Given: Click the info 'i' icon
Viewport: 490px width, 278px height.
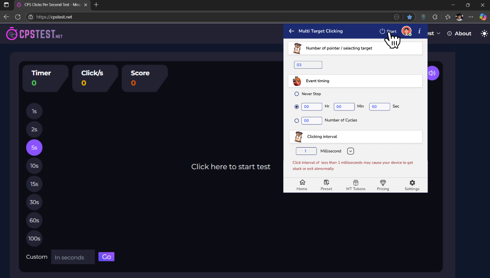Looking at the screenshot, I should click(x=419, y=31).
